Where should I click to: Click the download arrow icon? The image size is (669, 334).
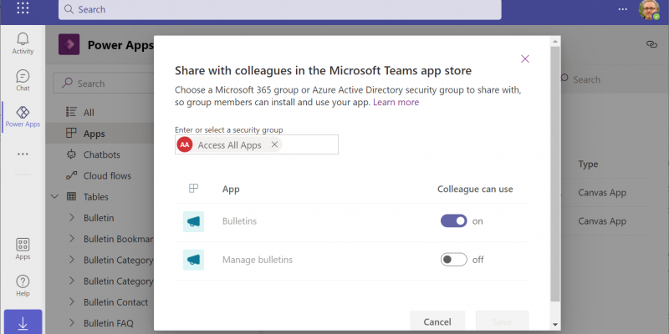pos(23,323)
